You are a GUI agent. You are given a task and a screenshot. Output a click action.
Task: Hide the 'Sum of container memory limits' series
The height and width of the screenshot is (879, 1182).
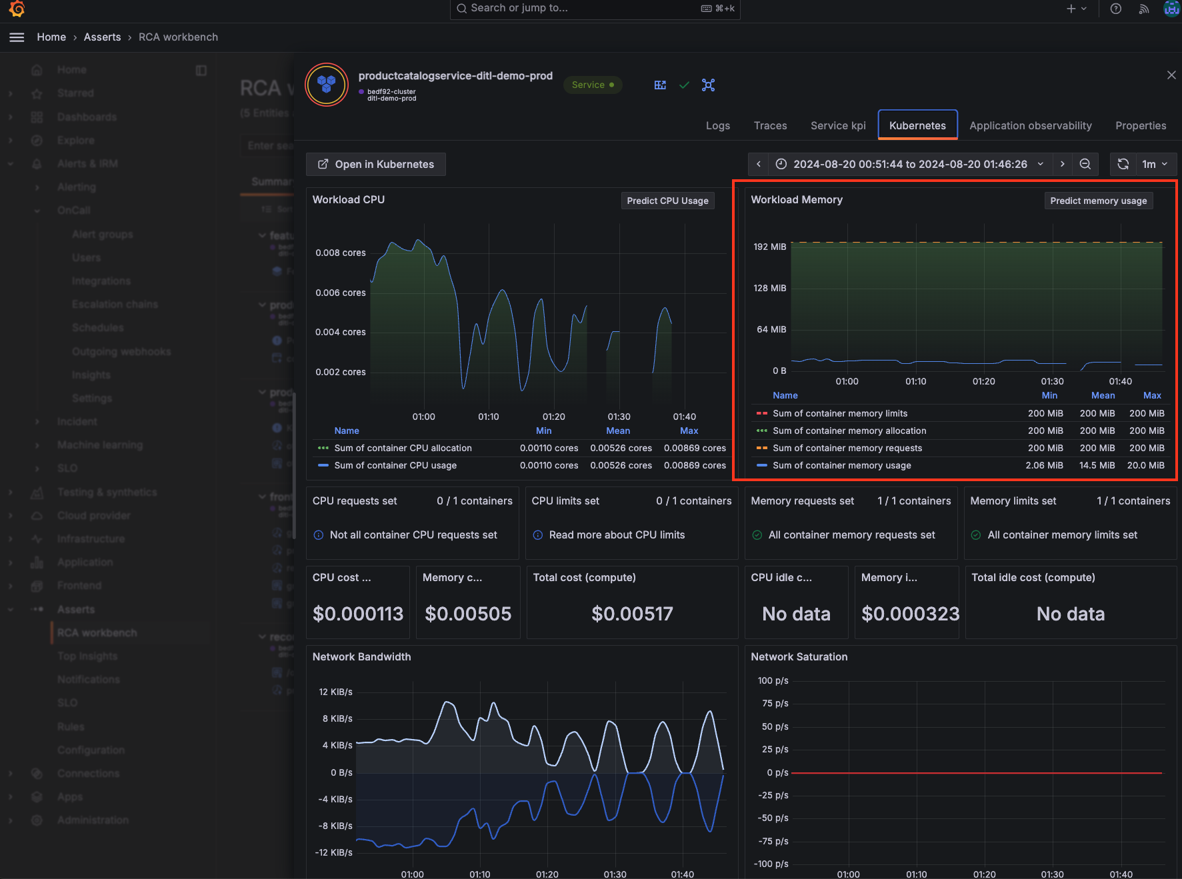(x=840, y=413)
